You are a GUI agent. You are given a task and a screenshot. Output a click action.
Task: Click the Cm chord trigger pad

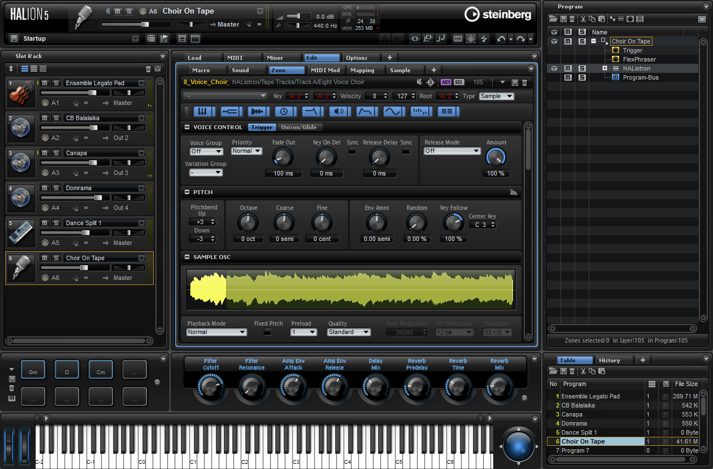101,370
